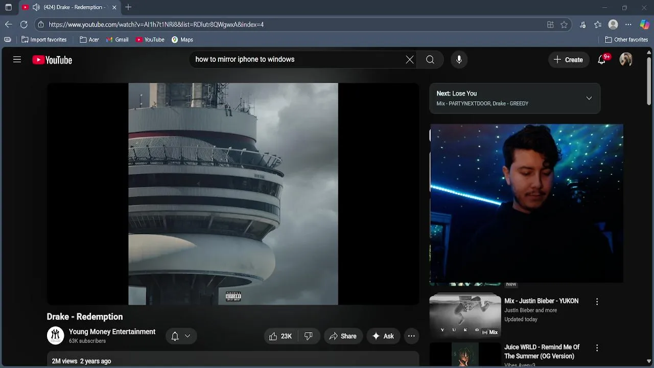The width and height of the screenshot is (654, 368).
Task: Open the favorites list icon
Action: coord(598,25)
